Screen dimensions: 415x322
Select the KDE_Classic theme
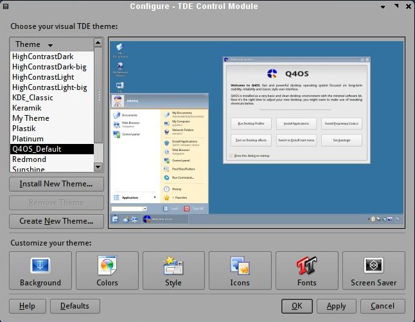point(52,98)
